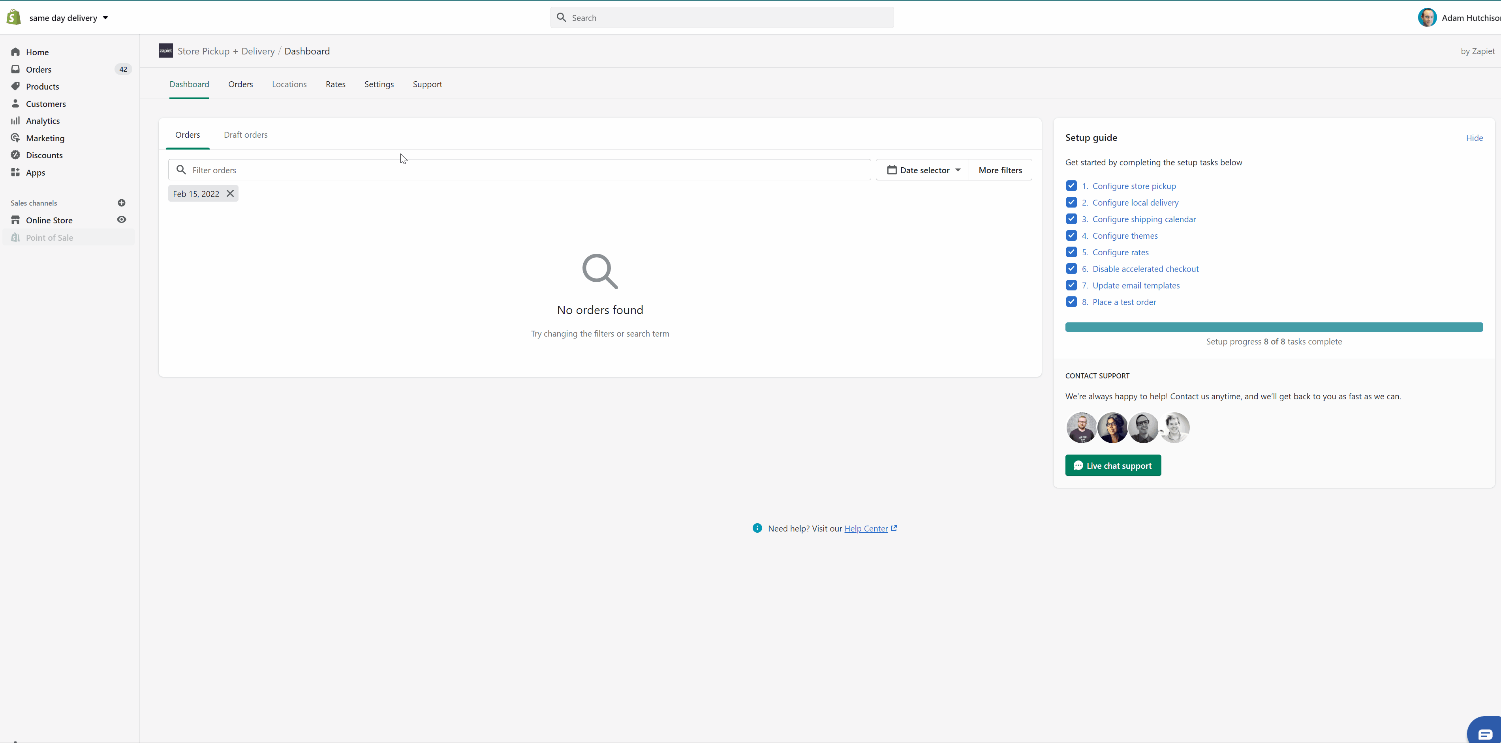Remove the Feb 15, 2022 filter chip
Image resolution: width=1501 pixels, height=743 pixels.
[230, 193]
